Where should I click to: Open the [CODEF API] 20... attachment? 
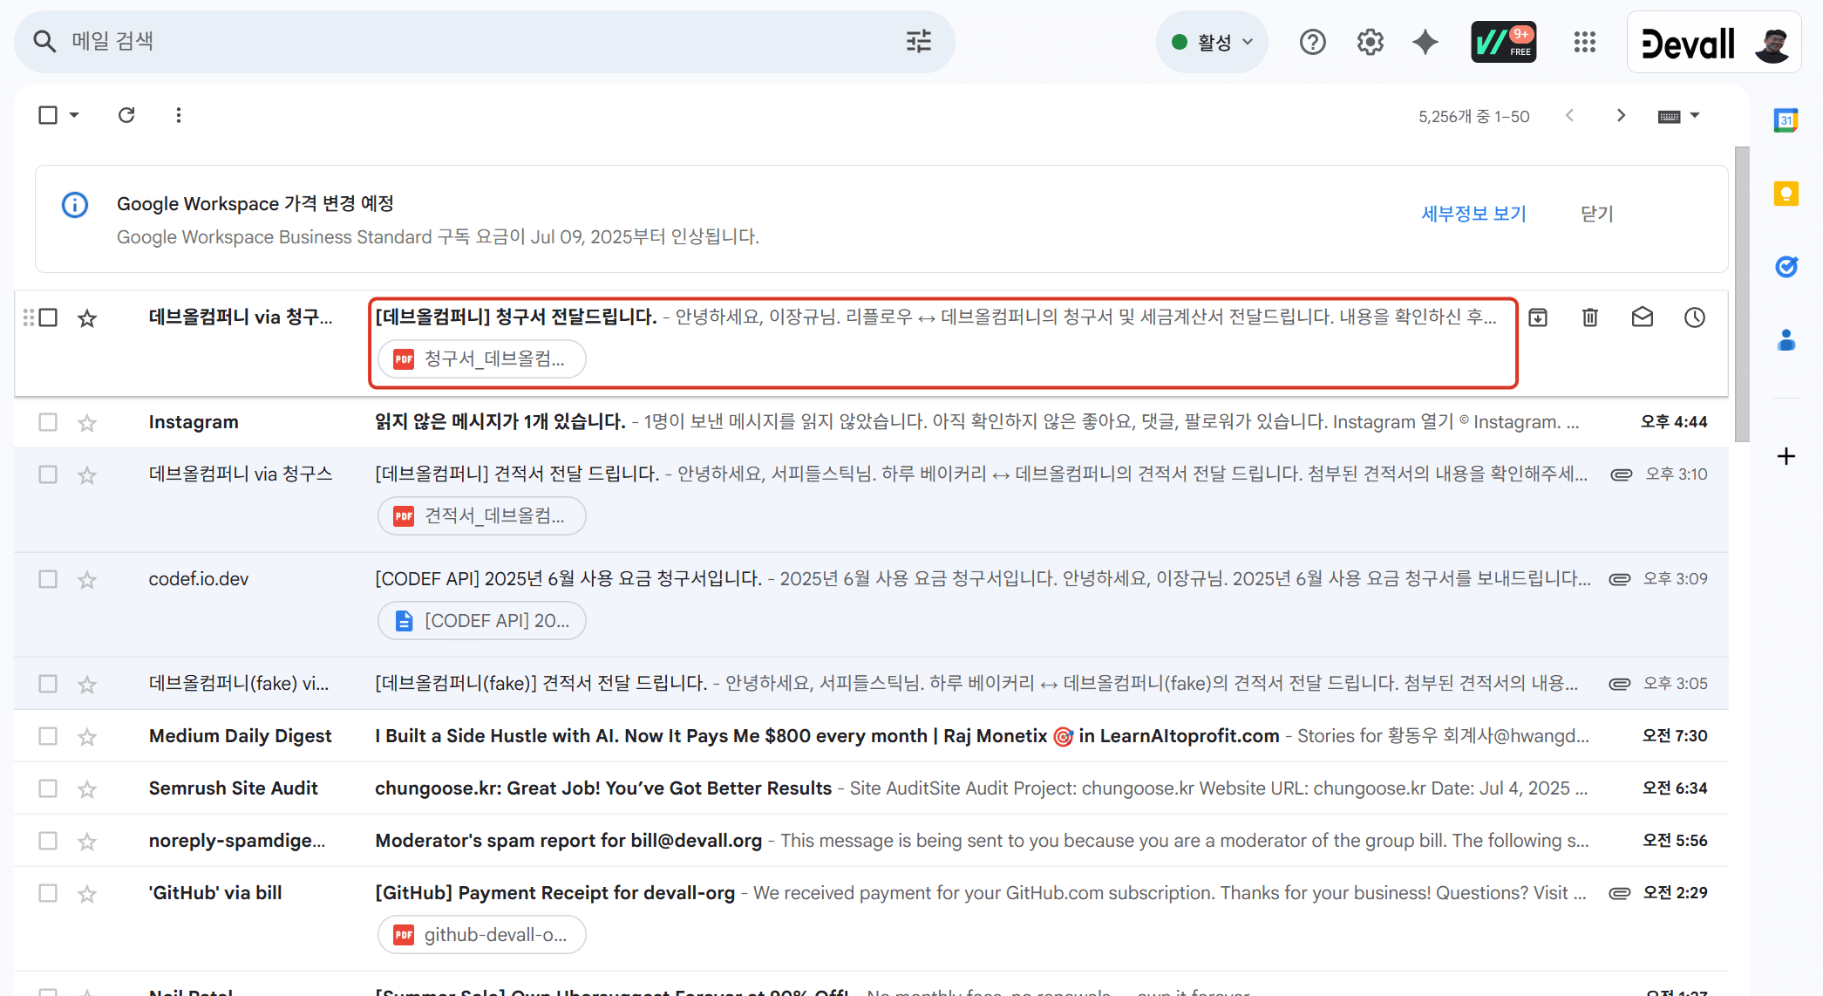(x=481, y=621)
